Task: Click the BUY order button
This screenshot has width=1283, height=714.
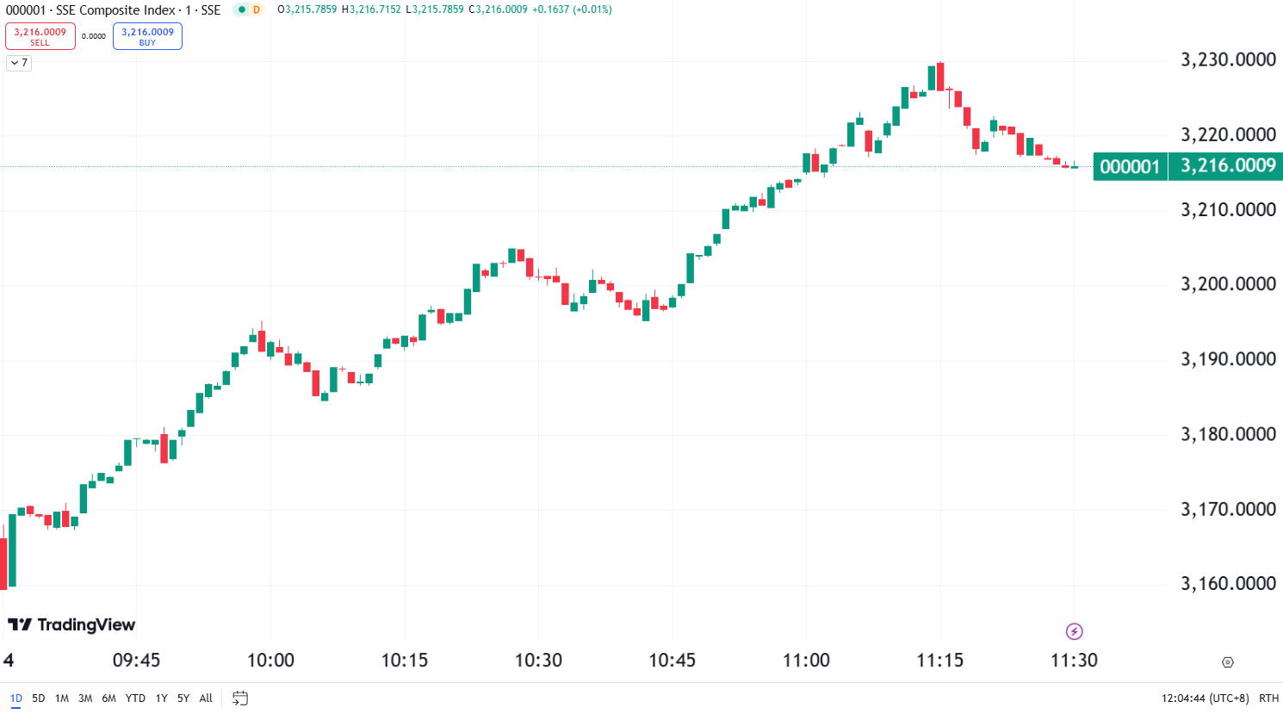Action: tap(146, 35)
